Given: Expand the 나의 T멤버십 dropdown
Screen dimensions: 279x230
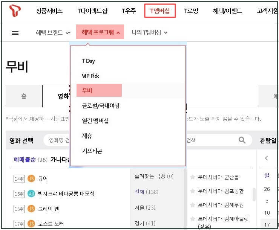Looking at the screenshot, I should (x=149, y=33).
